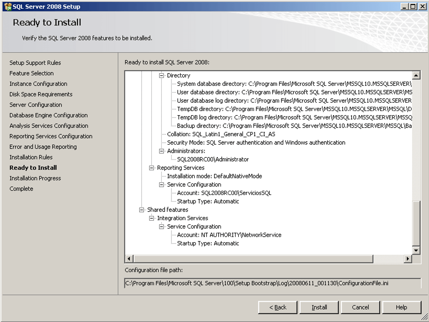429x322 pixels.
Task: Collapse the Reporting Services node
Action: point(151,168)
